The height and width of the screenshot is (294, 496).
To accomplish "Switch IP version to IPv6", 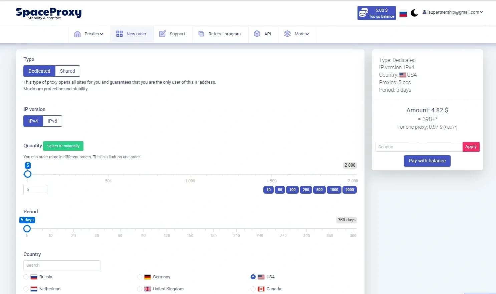I will coord(52,121).
